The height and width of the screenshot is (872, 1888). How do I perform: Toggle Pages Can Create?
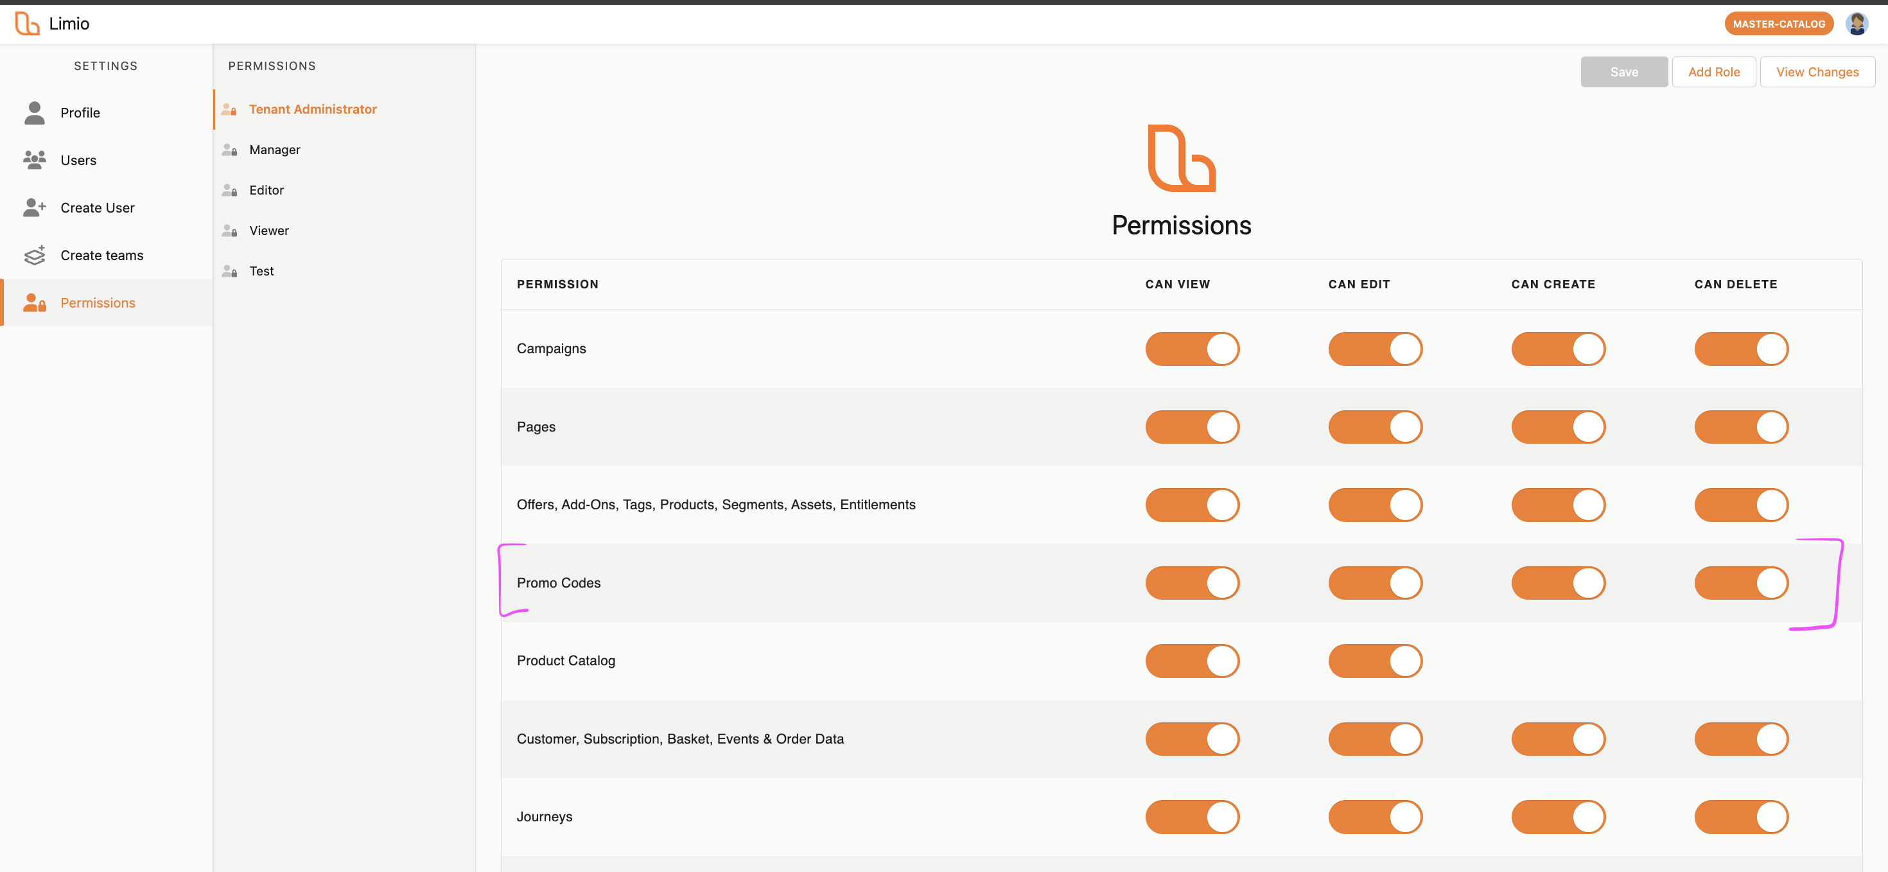[1558, 426]
